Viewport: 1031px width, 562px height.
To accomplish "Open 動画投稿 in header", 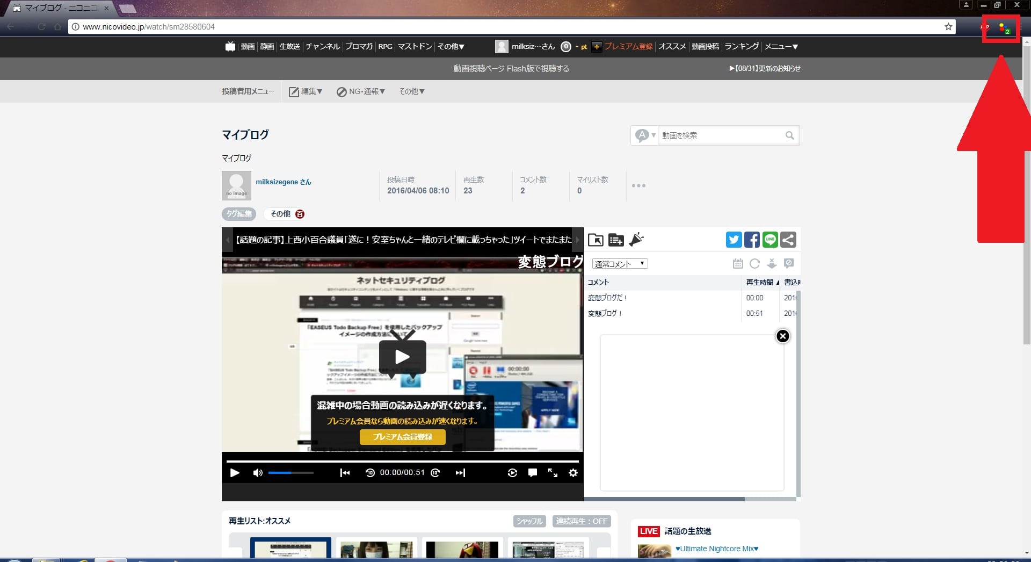I will [x=705, y=47].
